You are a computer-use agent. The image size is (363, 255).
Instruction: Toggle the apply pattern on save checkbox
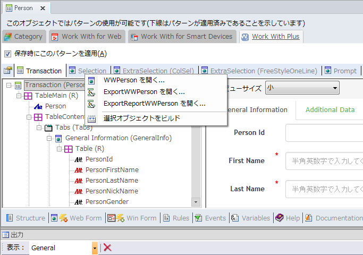coord(7,53)
